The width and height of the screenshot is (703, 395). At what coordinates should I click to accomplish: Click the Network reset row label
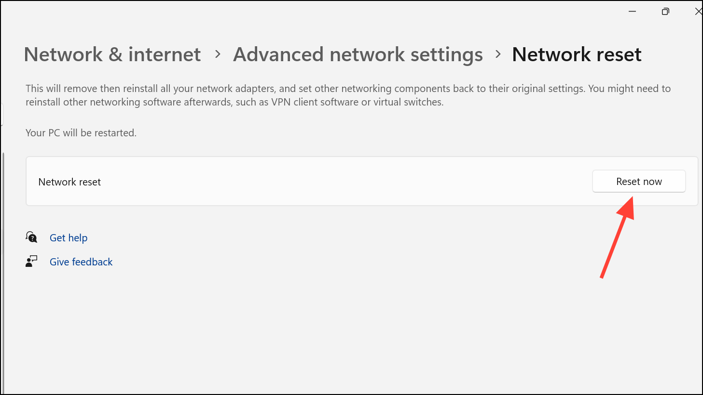pyautogui.click(x=69, y=182)
